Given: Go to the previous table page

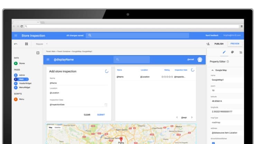Looking at the screenshot, I should 177,117.
